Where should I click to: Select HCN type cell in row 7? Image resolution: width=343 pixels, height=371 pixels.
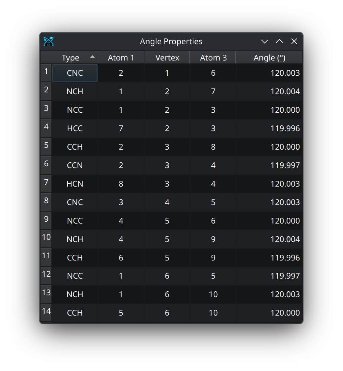click(75, 184)
